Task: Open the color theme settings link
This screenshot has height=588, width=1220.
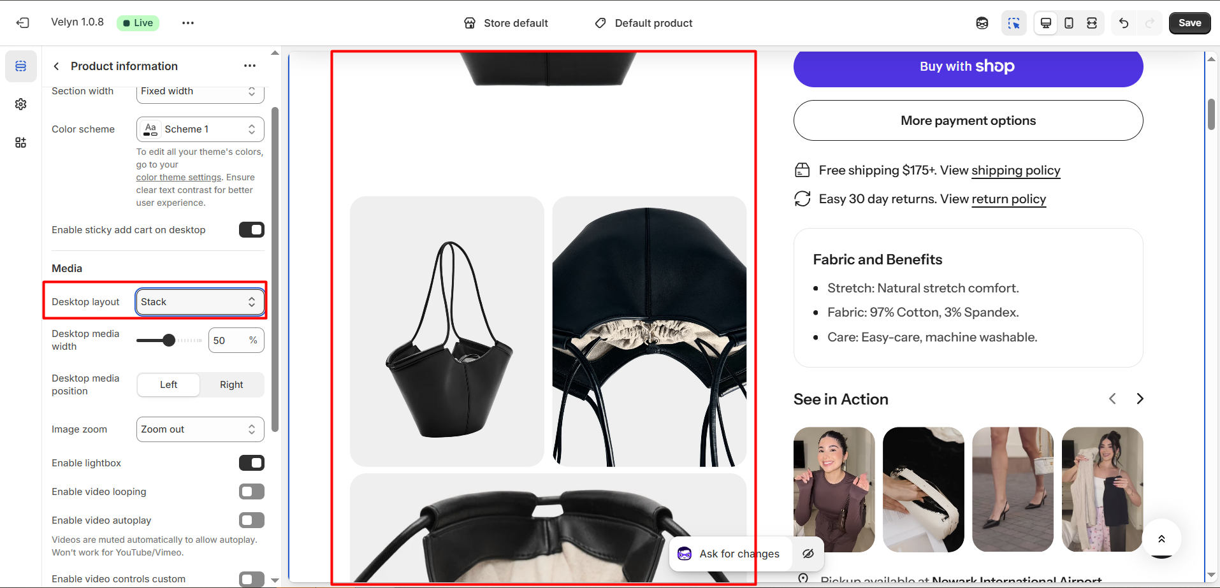Action: click(178, 178)
